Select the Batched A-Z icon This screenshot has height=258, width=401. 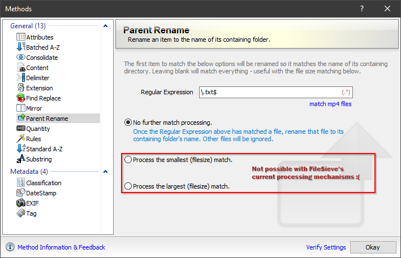tap(21, 47)
